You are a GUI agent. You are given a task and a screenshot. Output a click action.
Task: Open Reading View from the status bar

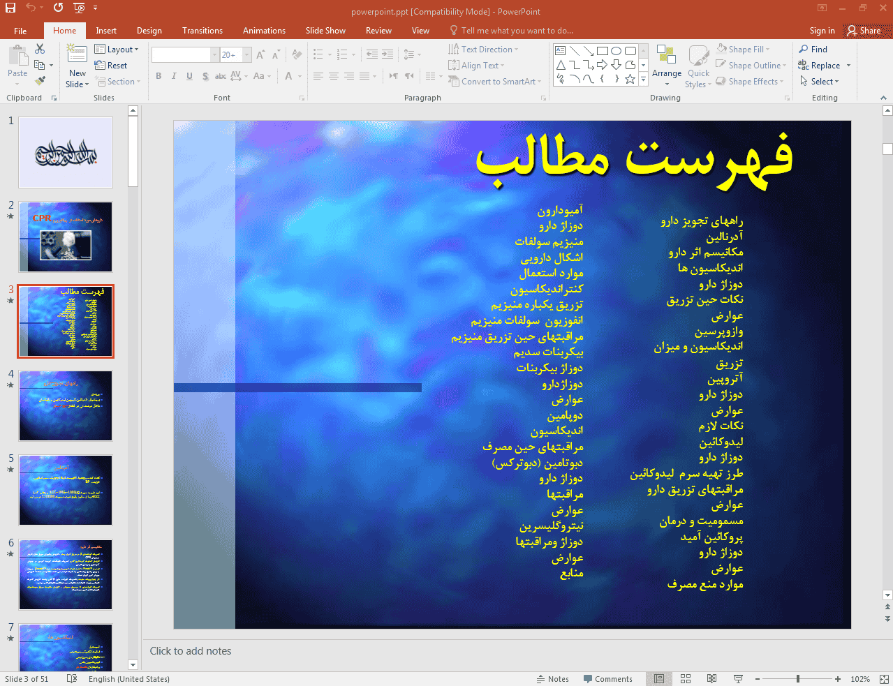pyautogui.click(x=711, y=679)
